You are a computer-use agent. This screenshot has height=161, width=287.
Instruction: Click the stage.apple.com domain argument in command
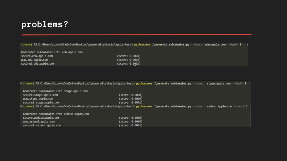click(218, 83)
